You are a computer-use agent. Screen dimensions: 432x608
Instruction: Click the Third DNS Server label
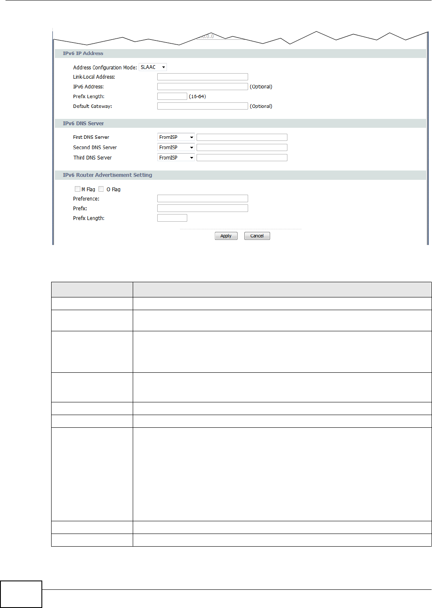pyautogui.click(x=93, y=158)
